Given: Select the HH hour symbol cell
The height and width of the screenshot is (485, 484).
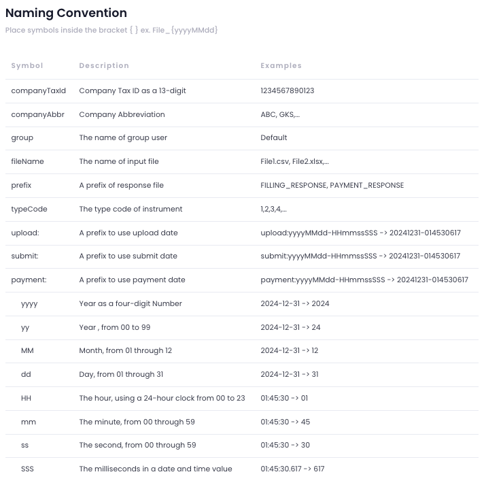Looking at the screenshot, I should click(27, 398).
